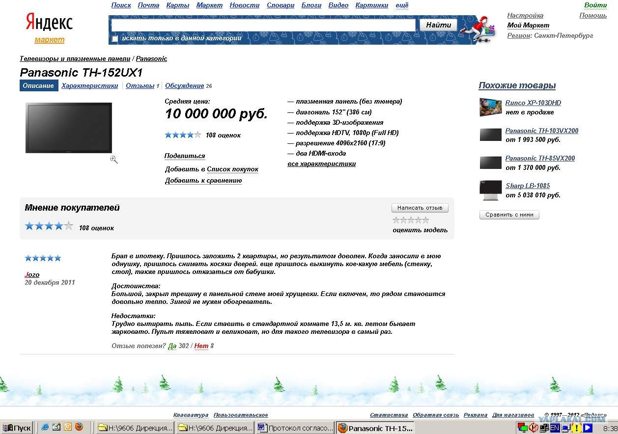Click the yellow exclamation warning tray icon

coord(576,428)
